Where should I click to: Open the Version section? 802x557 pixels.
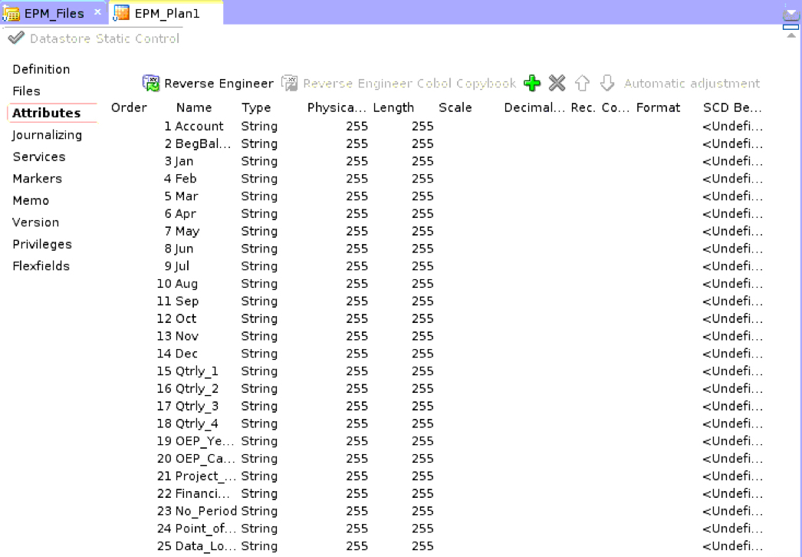point(36,222)
